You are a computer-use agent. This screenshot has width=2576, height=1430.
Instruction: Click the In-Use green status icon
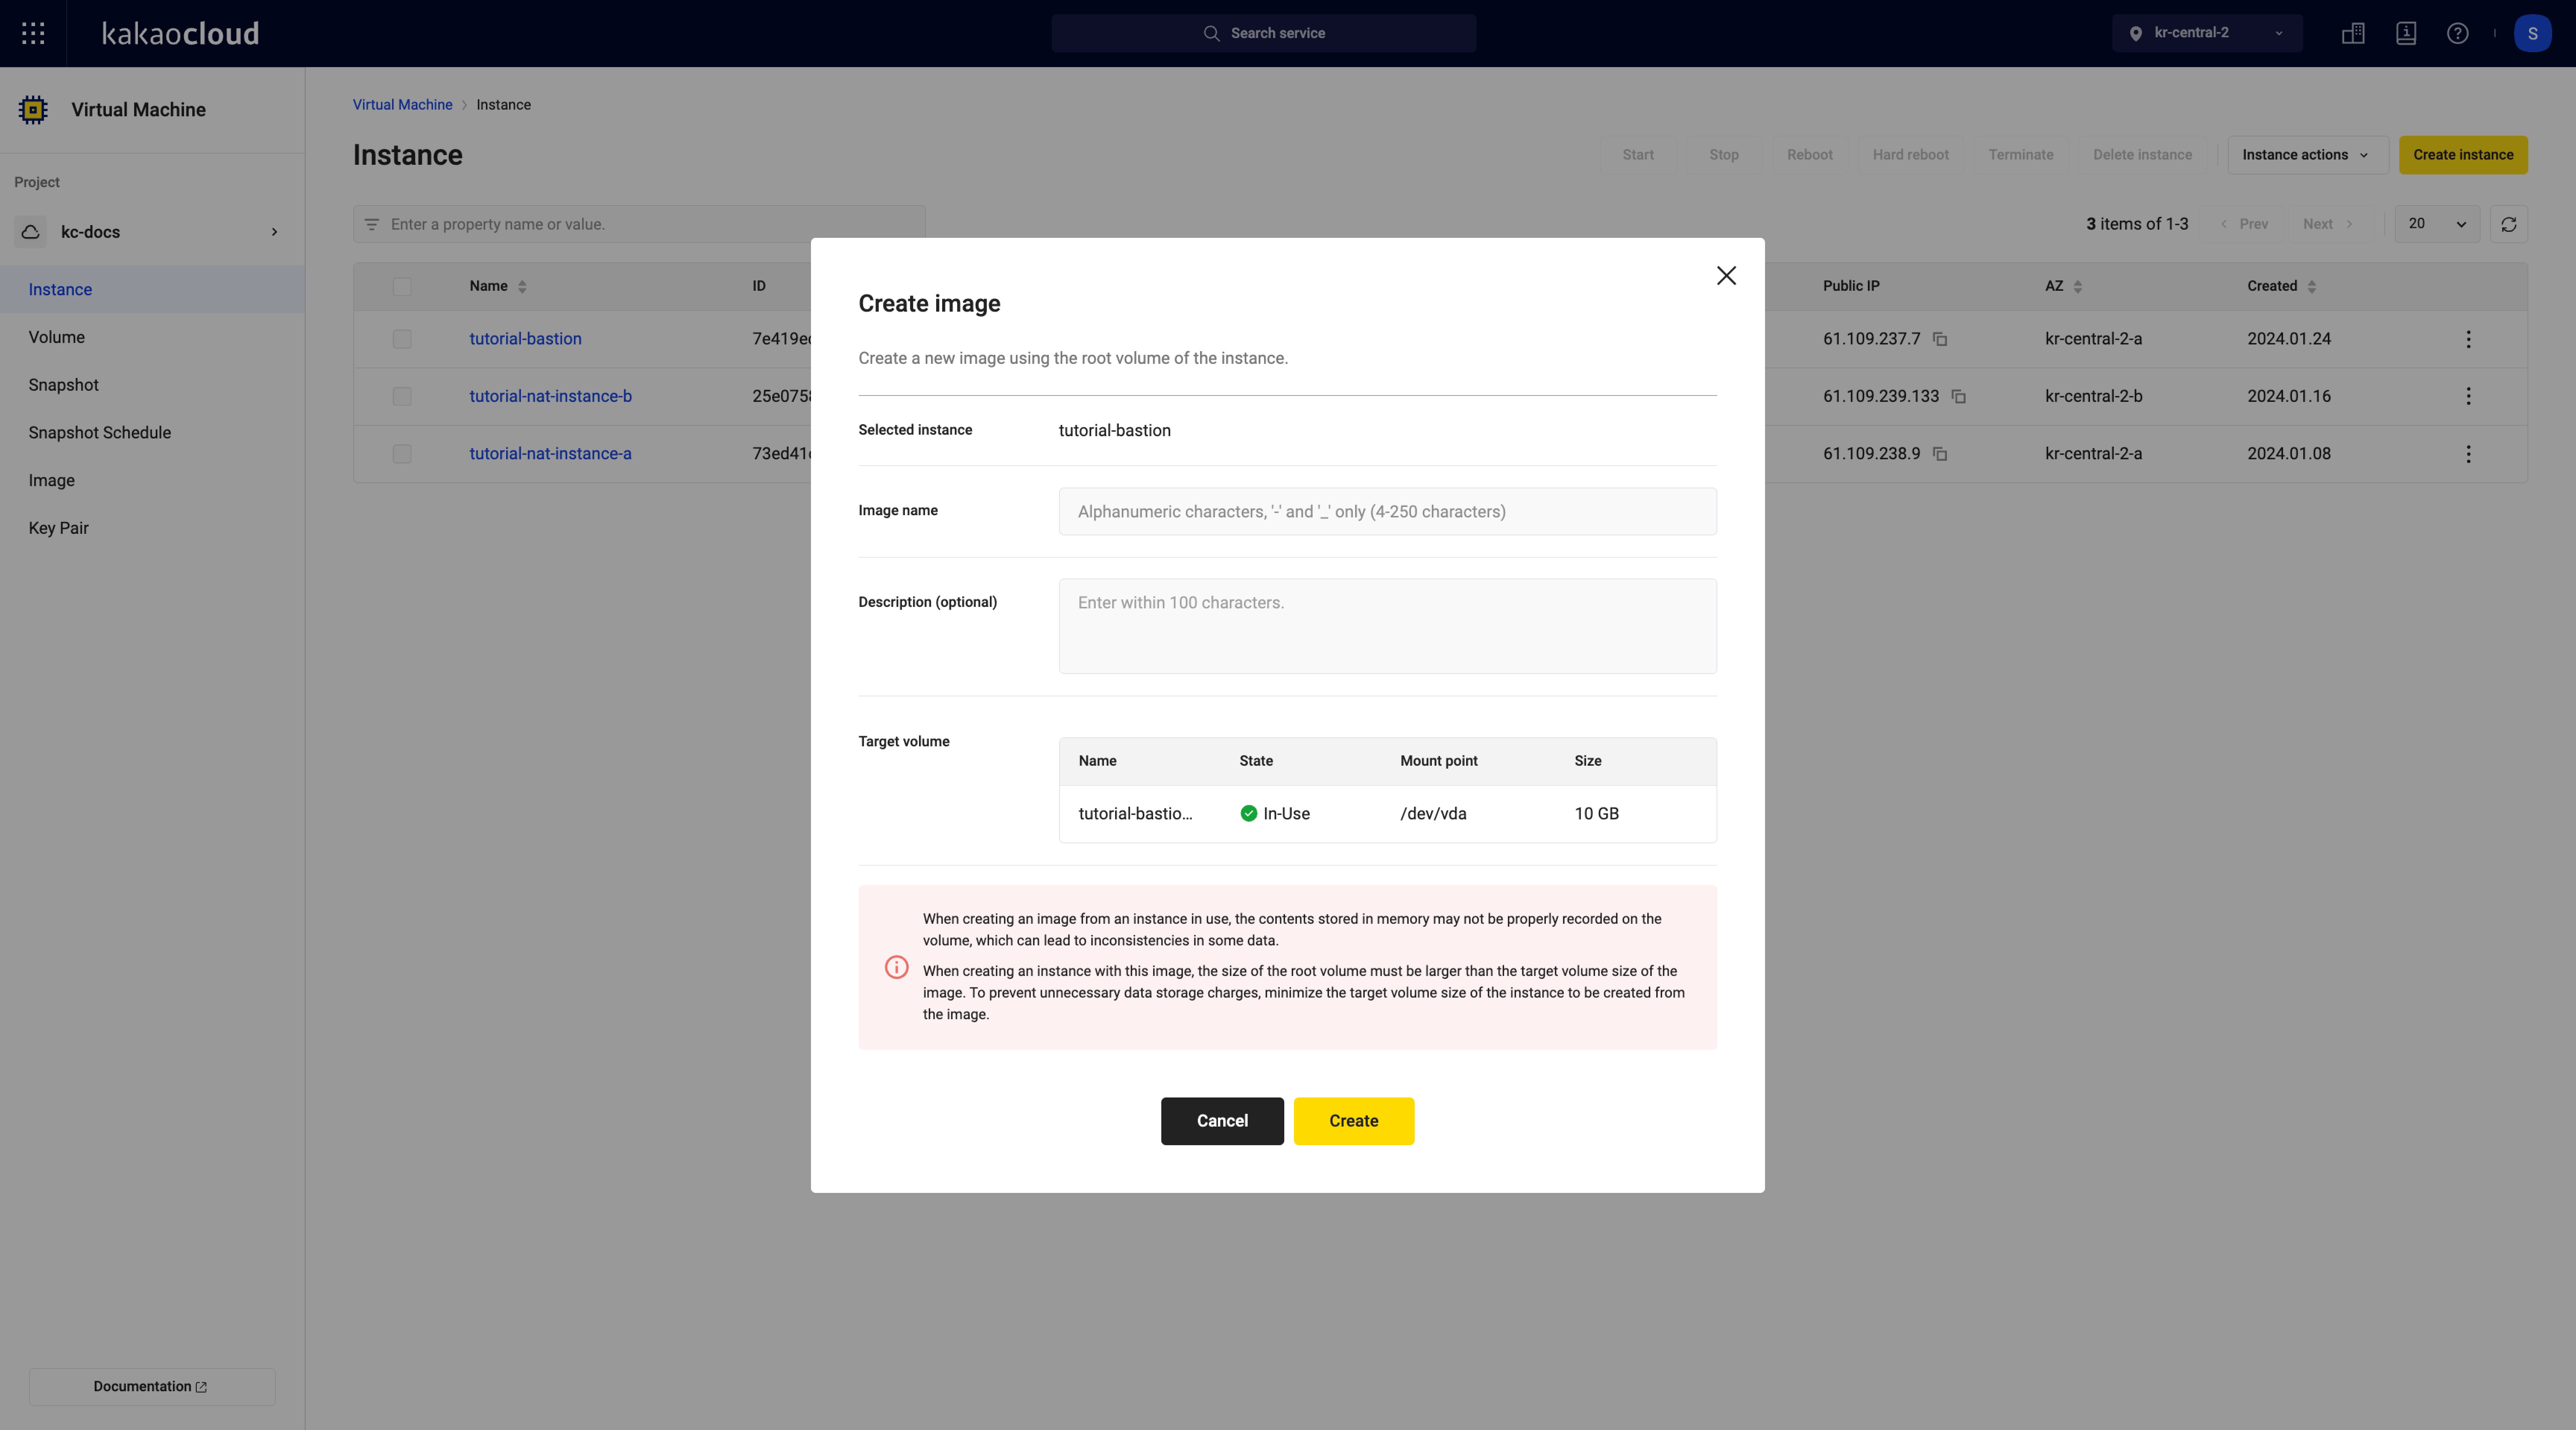pos(1249,813)
